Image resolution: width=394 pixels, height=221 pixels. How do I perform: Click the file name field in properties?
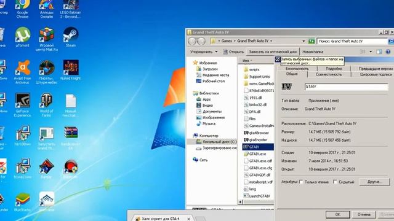pyautogui.click(x=346, y=87)
